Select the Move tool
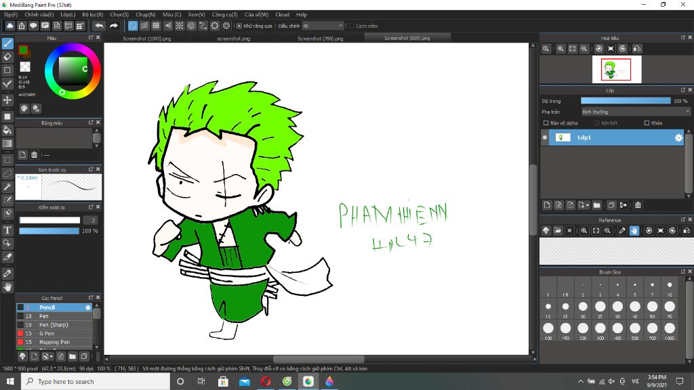The image size is (694, 390). (x=7, y=100)
